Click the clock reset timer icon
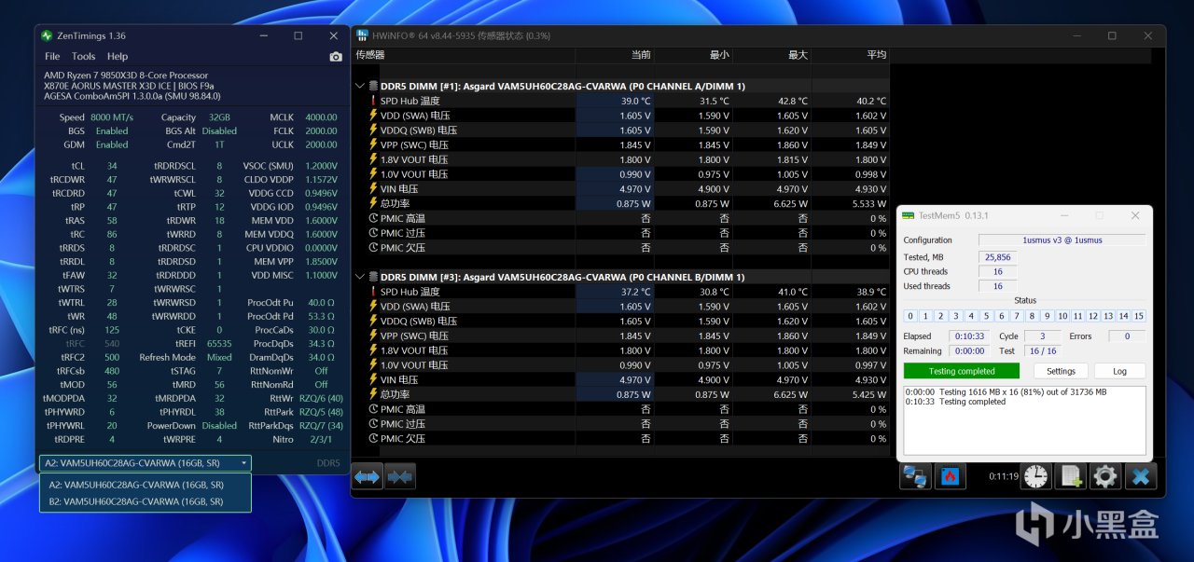Image resolution: width=1194 pixels, height=562 pixels. [1035, 476]
